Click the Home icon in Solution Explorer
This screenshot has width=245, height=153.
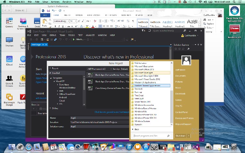[183, 49]
